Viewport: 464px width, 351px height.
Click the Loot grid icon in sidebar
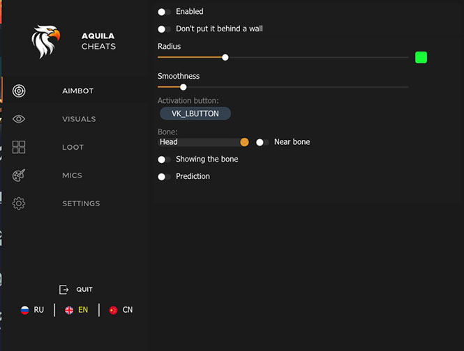[x=19, y=147]
